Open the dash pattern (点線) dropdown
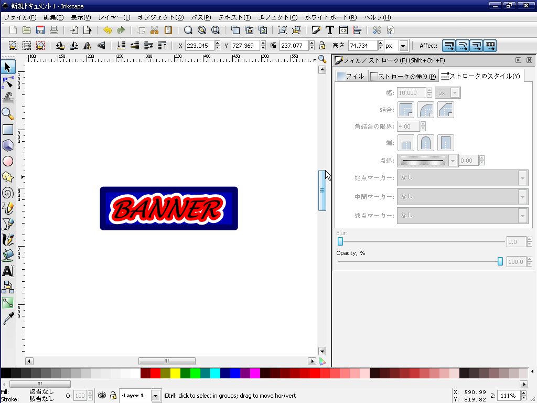537x403 pixels. [453, 161]
